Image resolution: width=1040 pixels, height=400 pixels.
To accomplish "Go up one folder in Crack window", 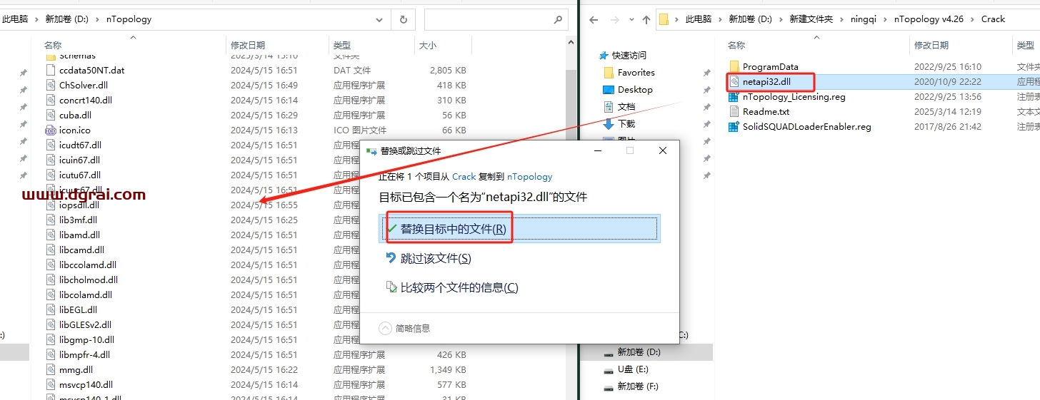I will [x=646, y=19].
